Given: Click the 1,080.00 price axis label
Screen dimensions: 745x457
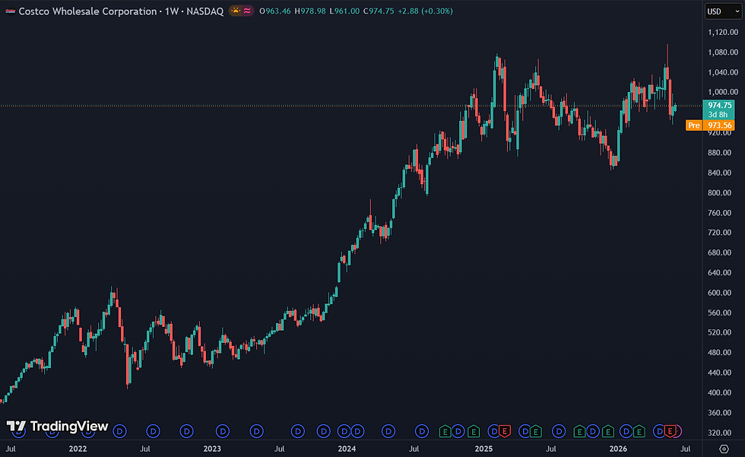Looking at the screenshot, I should [x=723, y=52].
